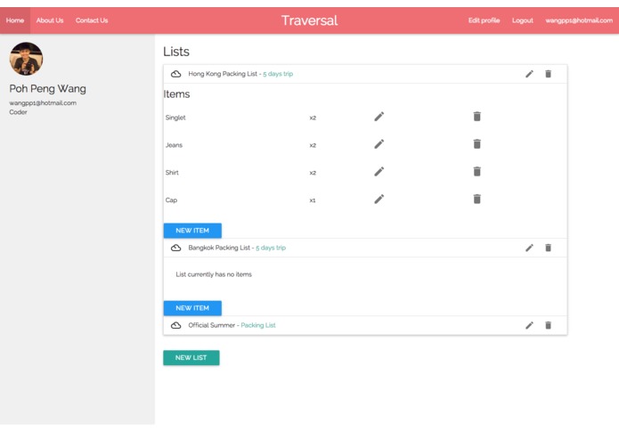Edit the Shirt item
Image resolution: width=619 pixels, height=440 pixels.
pyautogui.click(x=379, y=172)
